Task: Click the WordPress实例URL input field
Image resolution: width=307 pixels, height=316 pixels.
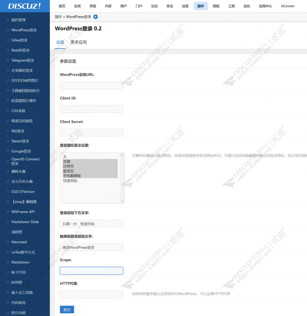Action: (x=91, y=86)
